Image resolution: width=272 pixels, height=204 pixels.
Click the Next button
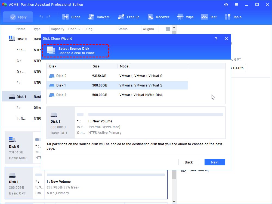(x=215, y=162)
